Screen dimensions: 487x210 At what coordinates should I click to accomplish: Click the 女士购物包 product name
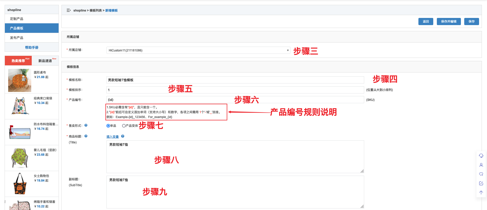pyautogui.click(x=41, y=176)
